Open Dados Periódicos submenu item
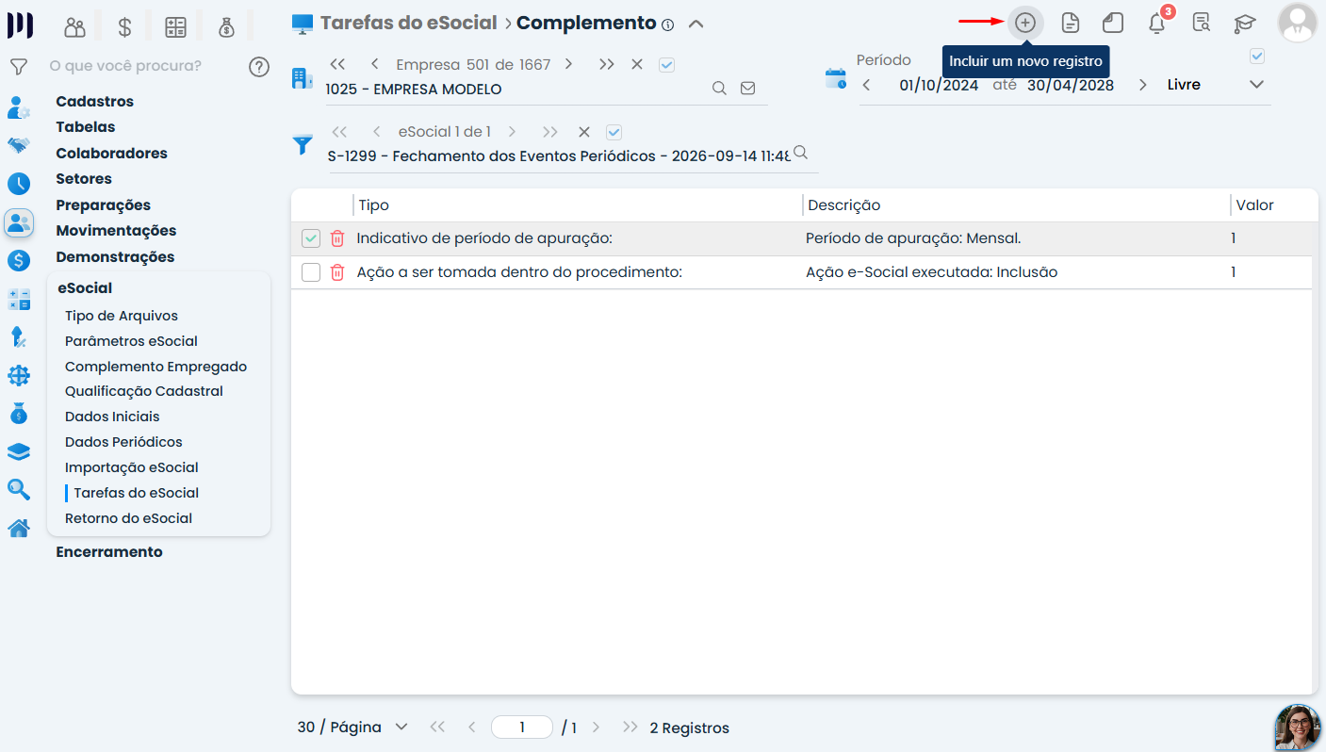The image size is (1326, 752). tap(123, 442)
